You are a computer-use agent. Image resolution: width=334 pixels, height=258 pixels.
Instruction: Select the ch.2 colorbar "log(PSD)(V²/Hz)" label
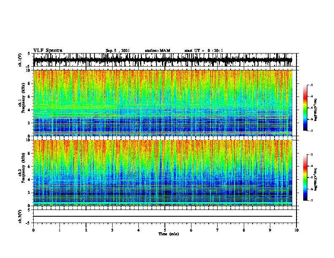316,179
